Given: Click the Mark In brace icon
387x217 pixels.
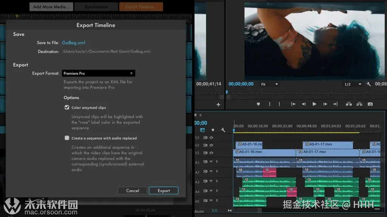Looking at the screenshot, I should (269, 104).
